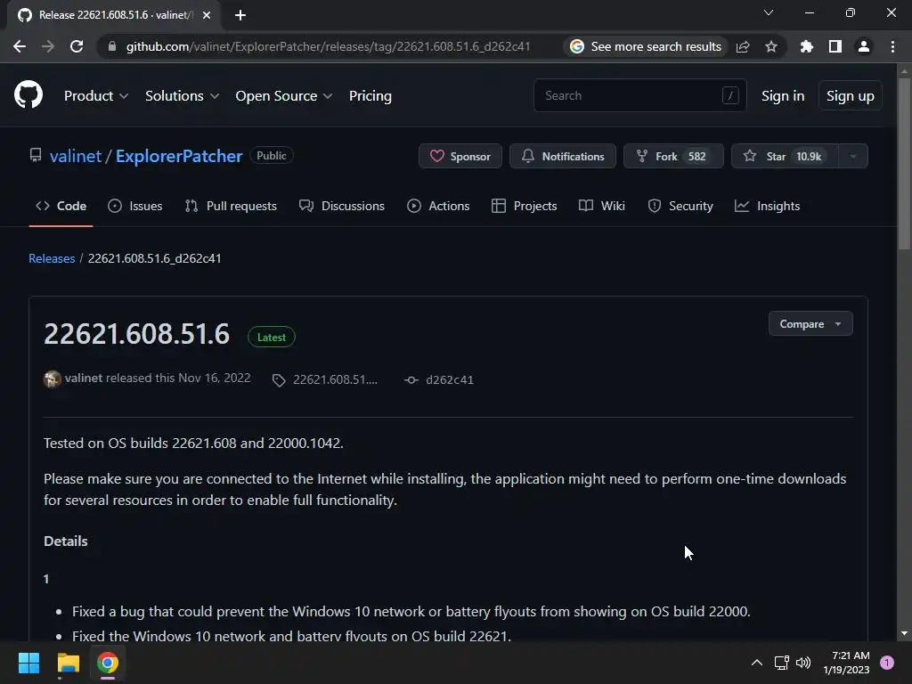Close the Release 22621.608.51.6 tab
Viewport: 912px width, 684px height.
click(x=207, y=15)
